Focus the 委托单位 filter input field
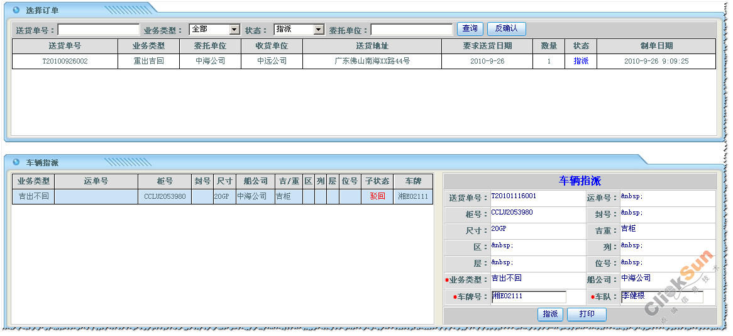This screenshot has height=336, width=733. click(411, 30)
